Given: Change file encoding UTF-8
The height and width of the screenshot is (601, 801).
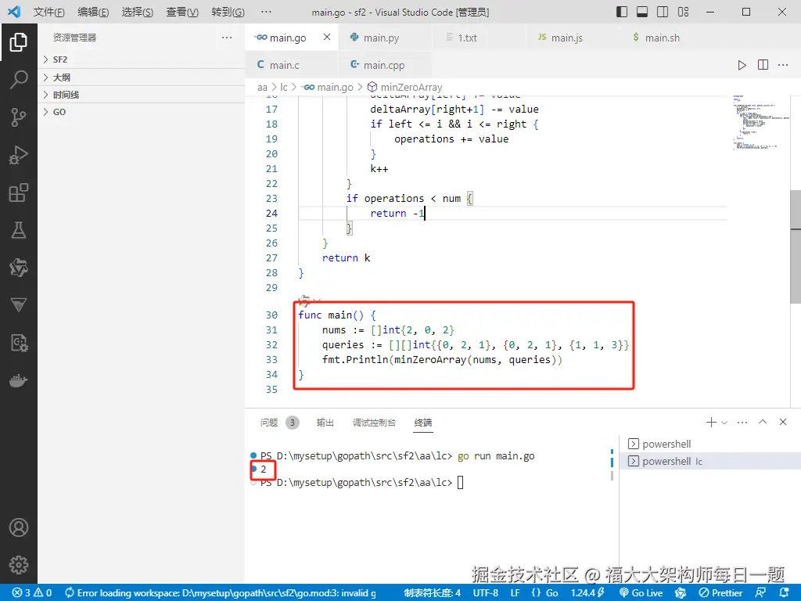Looking at the screenshot, I should tap(485, 593).
